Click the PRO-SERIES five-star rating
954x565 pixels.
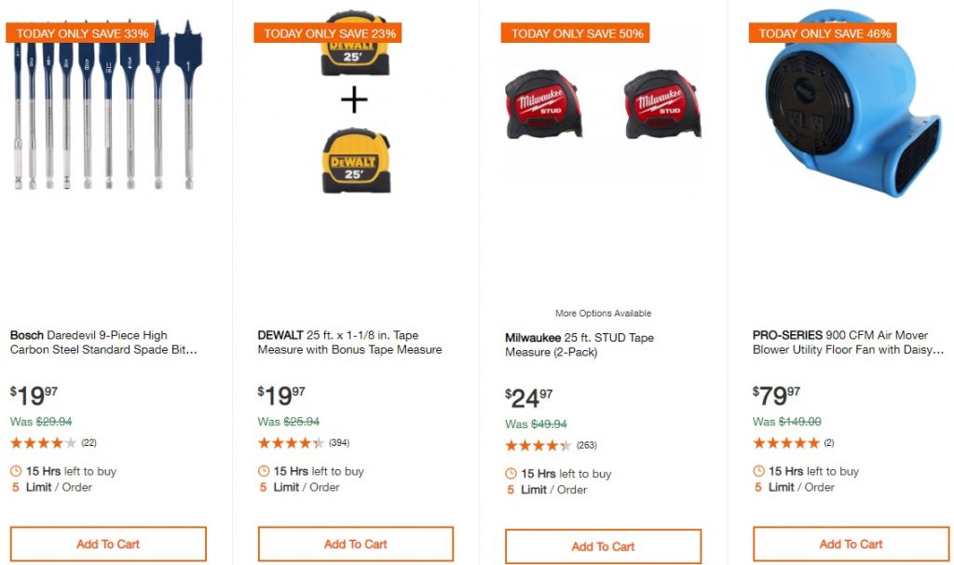pos(786,442)
